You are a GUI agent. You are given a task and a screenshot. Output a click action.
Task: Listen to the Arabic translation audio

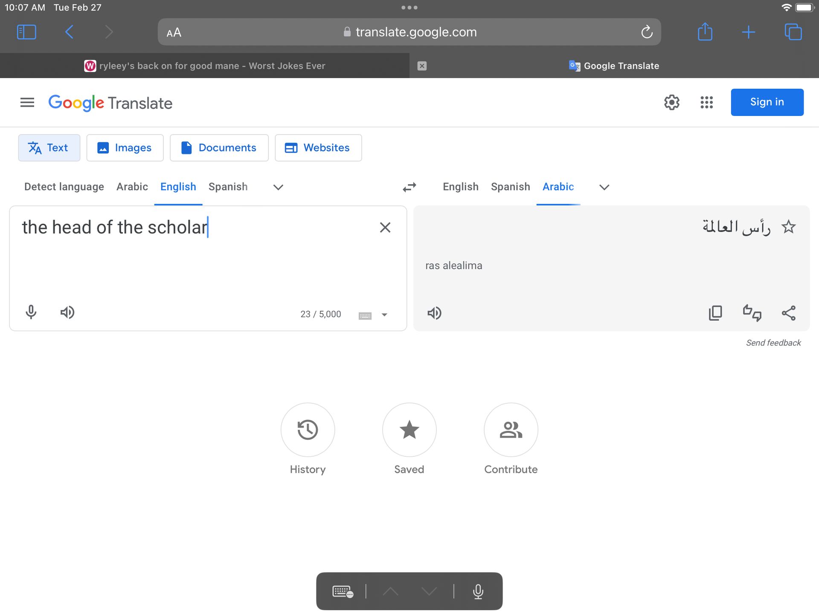pyautogui.click(x=434, y=313)
